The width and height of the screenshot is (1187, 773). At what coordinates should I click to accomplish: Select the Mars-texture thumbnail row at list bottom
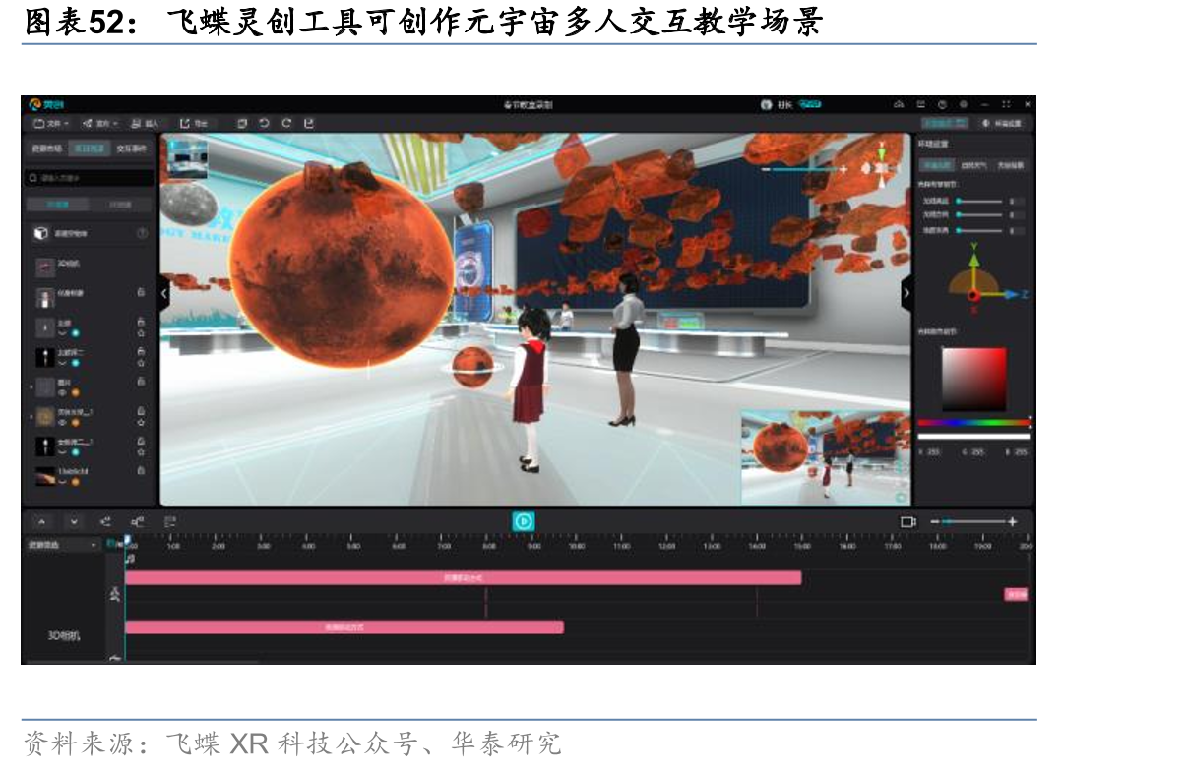pos(89,476)
